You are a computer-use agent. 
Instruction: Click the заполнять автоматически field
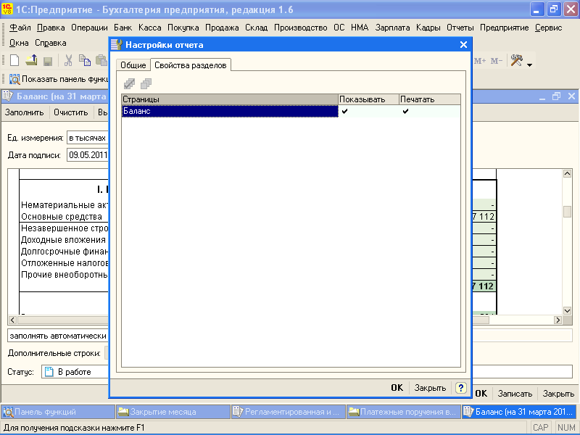click(58, 336)
